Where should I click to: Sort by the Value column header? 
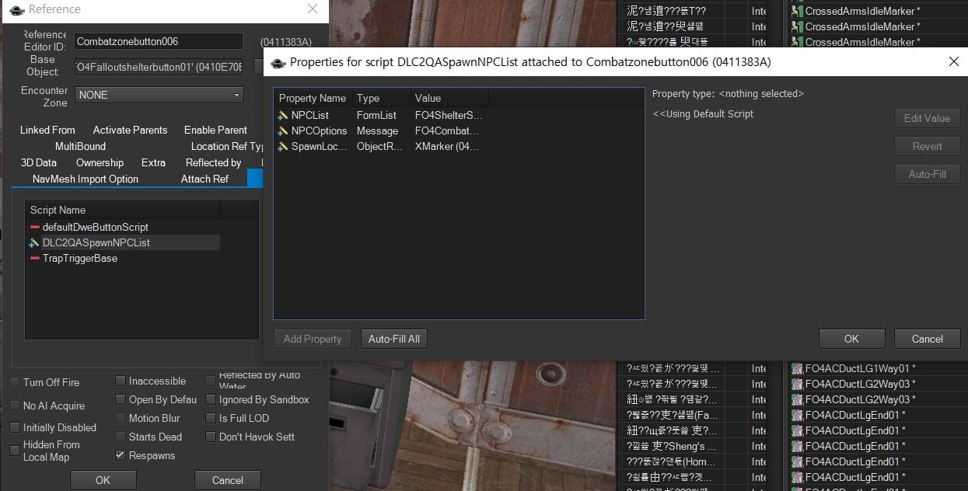449,98
